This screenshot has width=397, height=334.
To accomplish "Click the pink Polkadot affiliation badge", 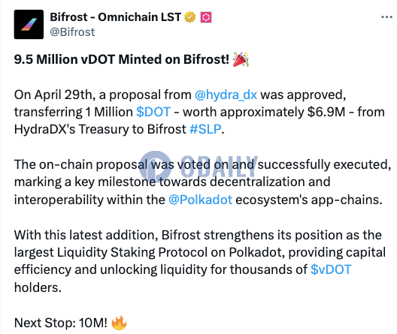I will pos(206,17).
